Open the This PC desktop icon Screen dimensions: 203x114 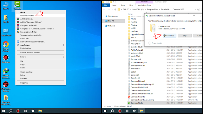6,5
